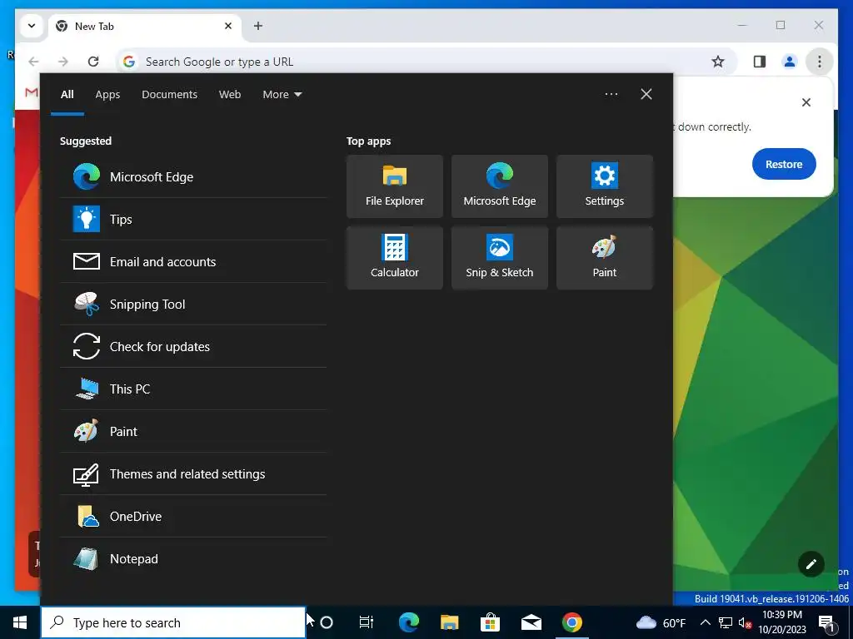This screenshot has height=639, width=853.
Task: Launch Notepad from suggestions
Action: point(193,558)
